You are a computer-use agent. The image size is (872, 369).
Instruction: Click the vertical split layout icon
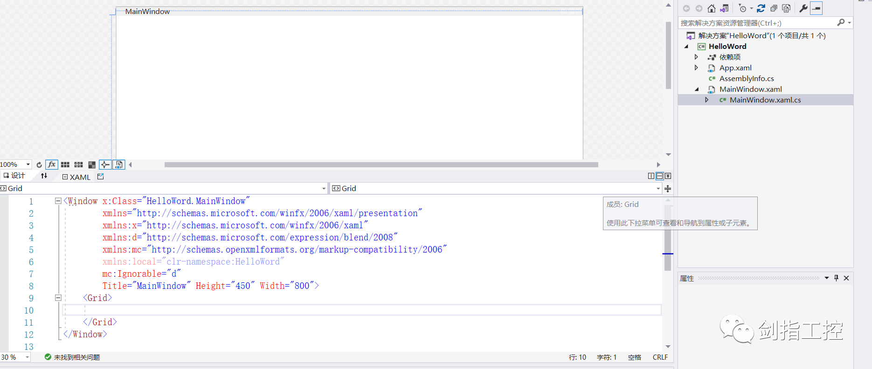tap(651, 176)
